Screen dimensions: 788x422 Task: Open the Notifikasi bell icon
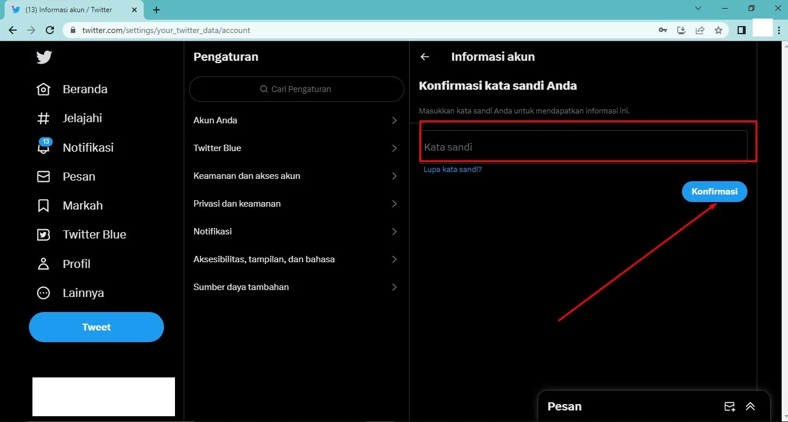point(43,148)
